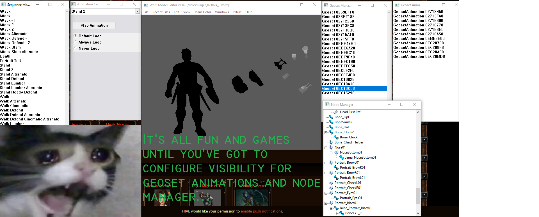Screen dimensions: 539x217
Task: Select the Stand Ready Defend sequence
Action: (19, 92)
